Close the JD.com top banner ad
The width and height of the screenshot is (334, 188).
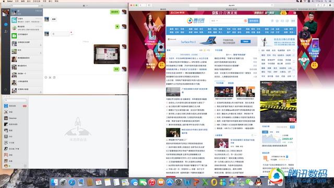(x=295, y=13)
